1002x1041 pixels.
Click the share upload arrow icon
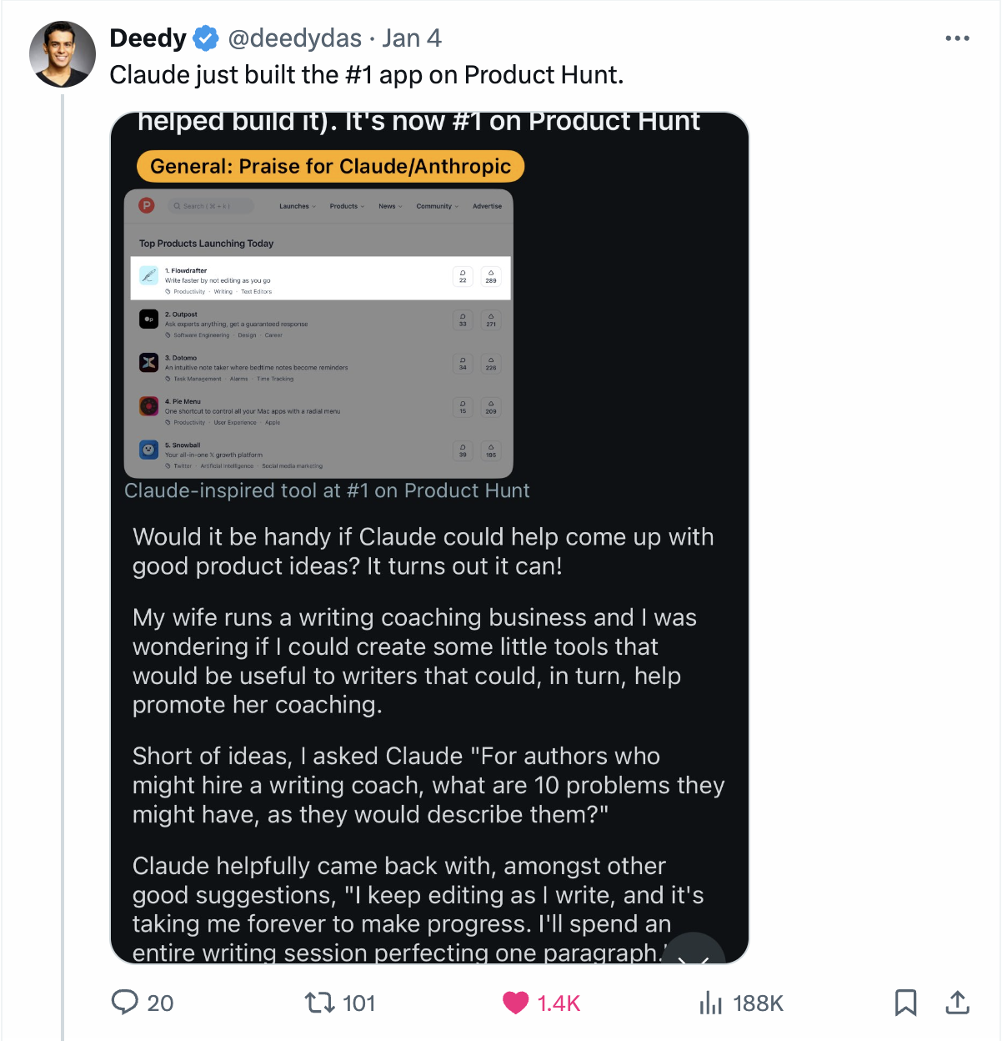pyautogui.click(x=958, y=1002)
